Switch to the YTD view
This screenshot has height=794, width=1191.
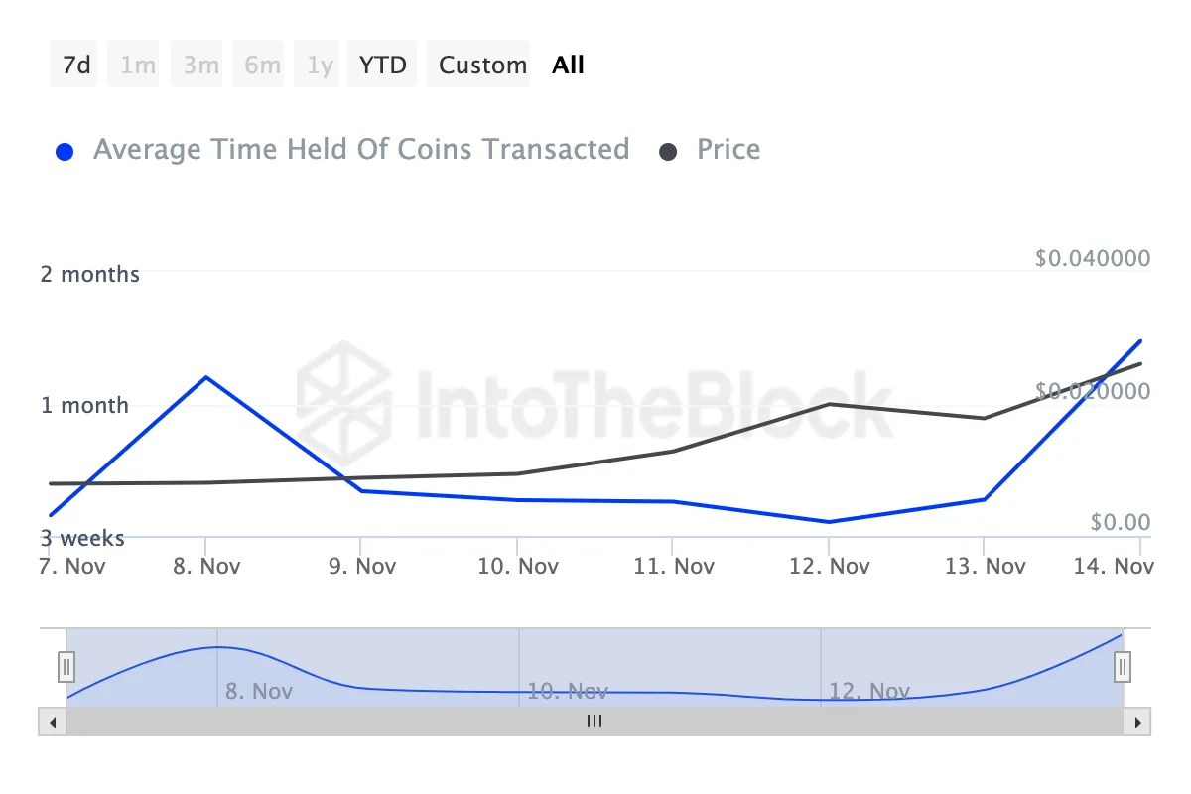[x=381, y=64]
